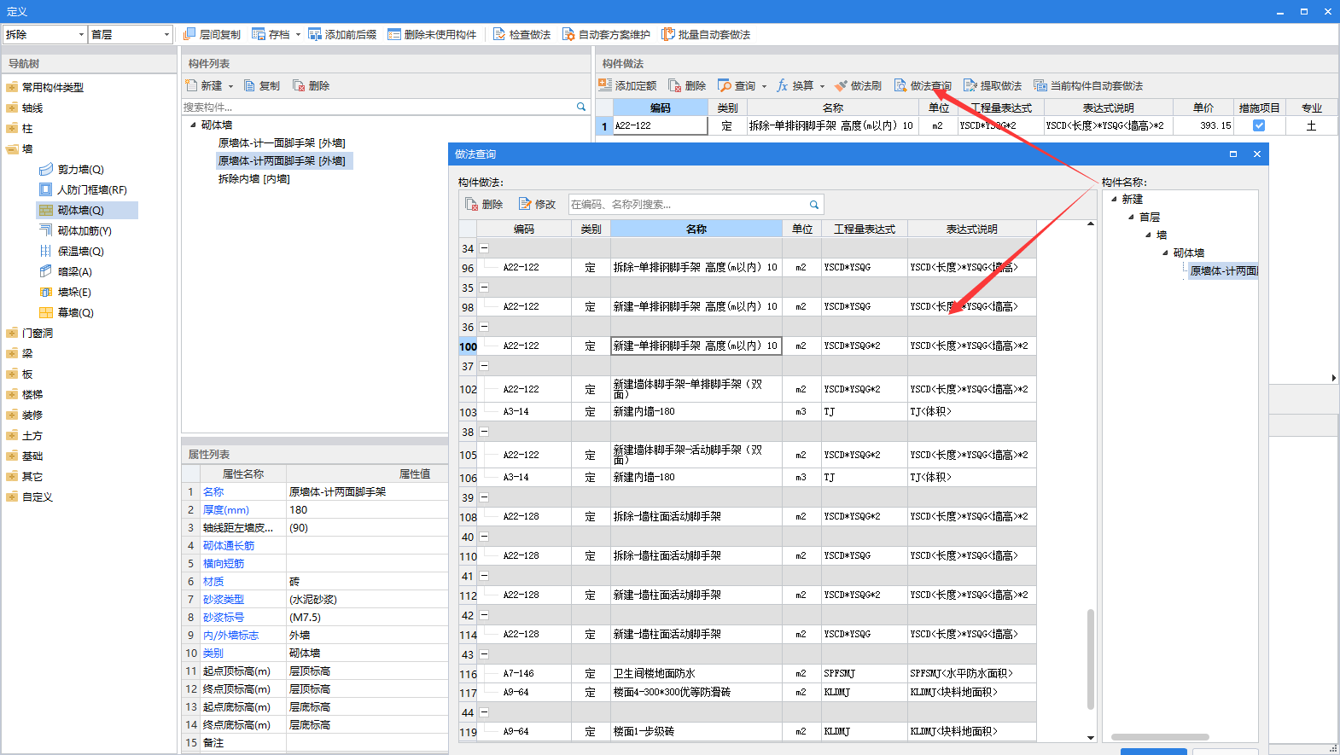Select 常用构件类型 in the navigation tree
This screenshot has height=755, width=1340.
52,87
